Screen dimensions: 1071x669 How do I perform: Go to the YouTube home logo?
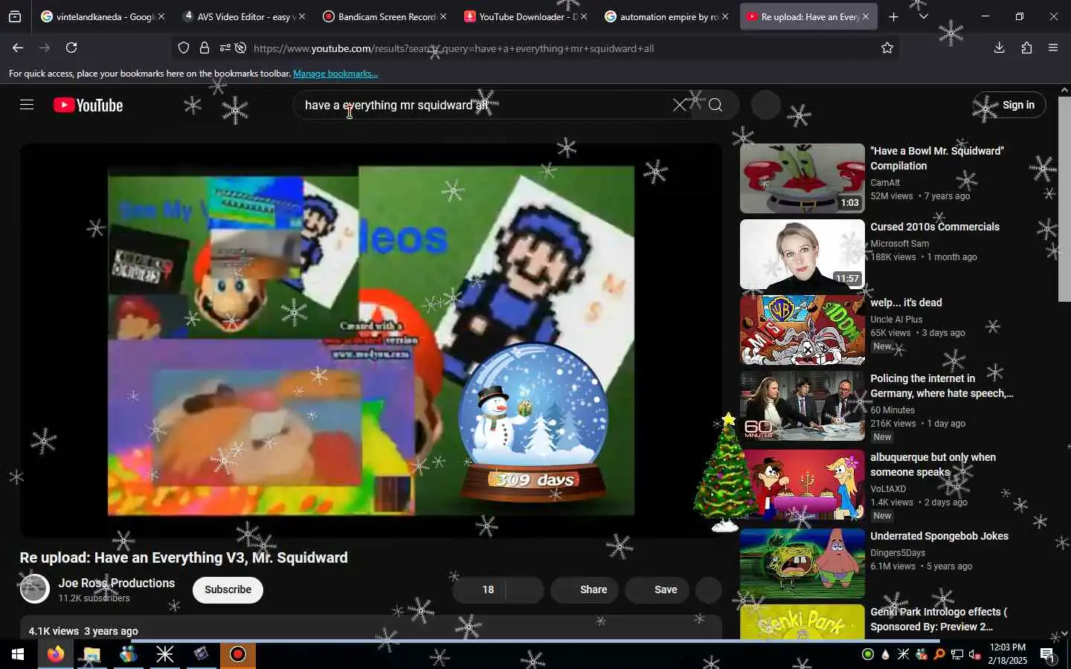pos(89,105)
